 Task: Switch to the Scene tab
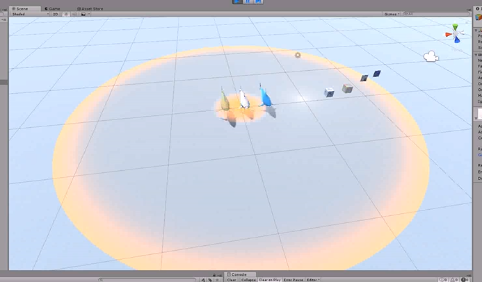tap(24, 8)
